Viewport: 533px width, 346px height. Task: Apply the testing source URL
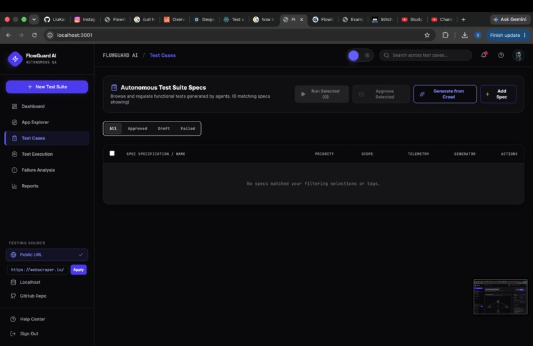point(79,269)
